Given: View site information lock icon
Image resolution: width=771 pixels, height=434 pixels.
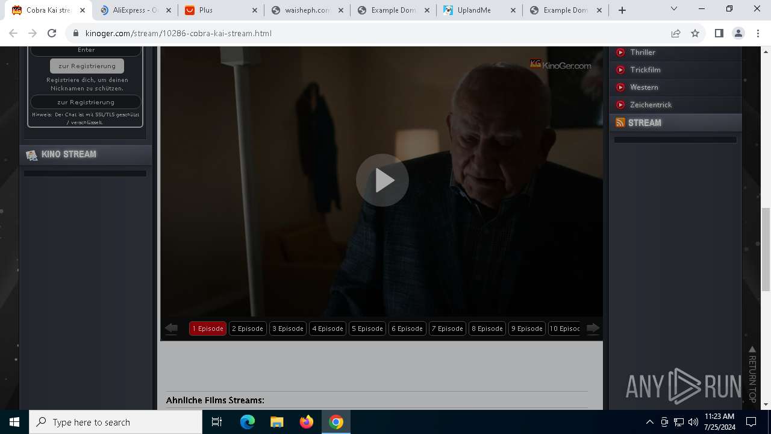Looking at the screenshot, I should click(76, 33).
